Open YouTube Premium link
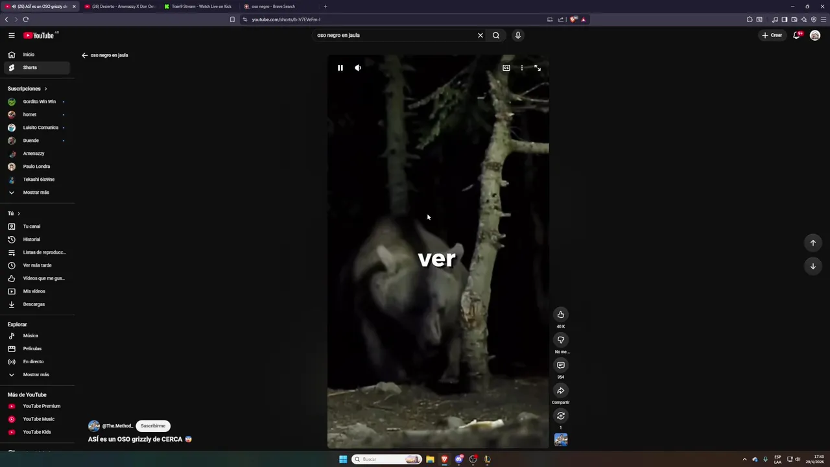This screenshot has height=467, width=830. pos(36,406)
